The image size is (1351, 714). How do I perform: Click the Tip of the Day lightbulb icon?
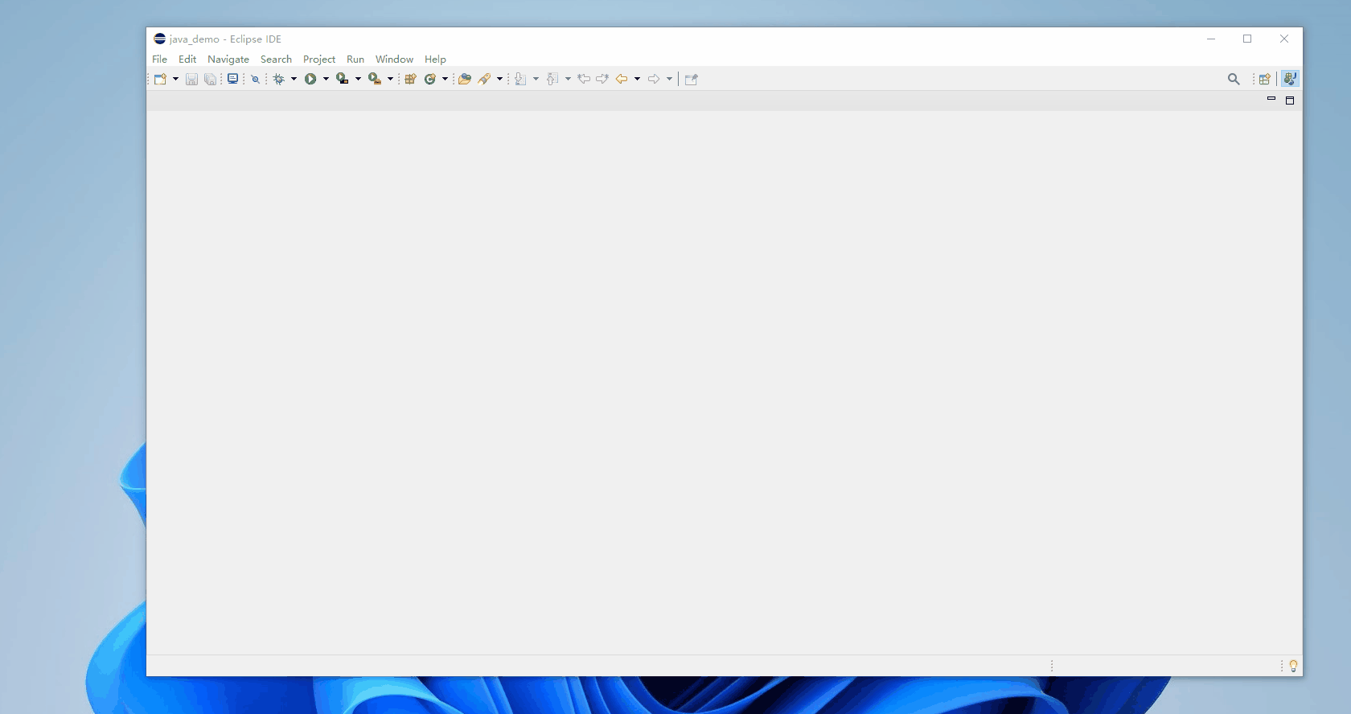click(x=1293, y=666)
